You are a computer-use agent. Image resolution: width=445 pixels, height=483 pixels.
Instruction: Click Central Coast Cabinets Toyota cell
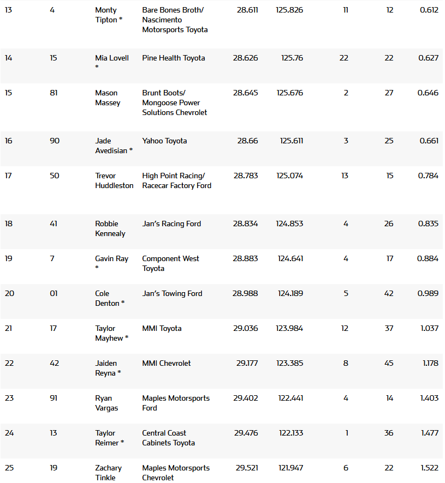point(168,438)
